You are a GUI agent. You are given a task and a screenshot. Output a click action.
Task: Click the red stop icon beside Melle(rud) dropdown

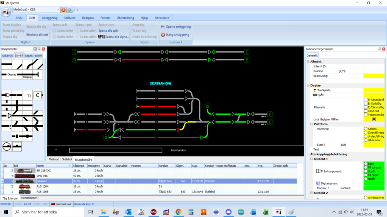pyautogui.click(x=63, y=10)
